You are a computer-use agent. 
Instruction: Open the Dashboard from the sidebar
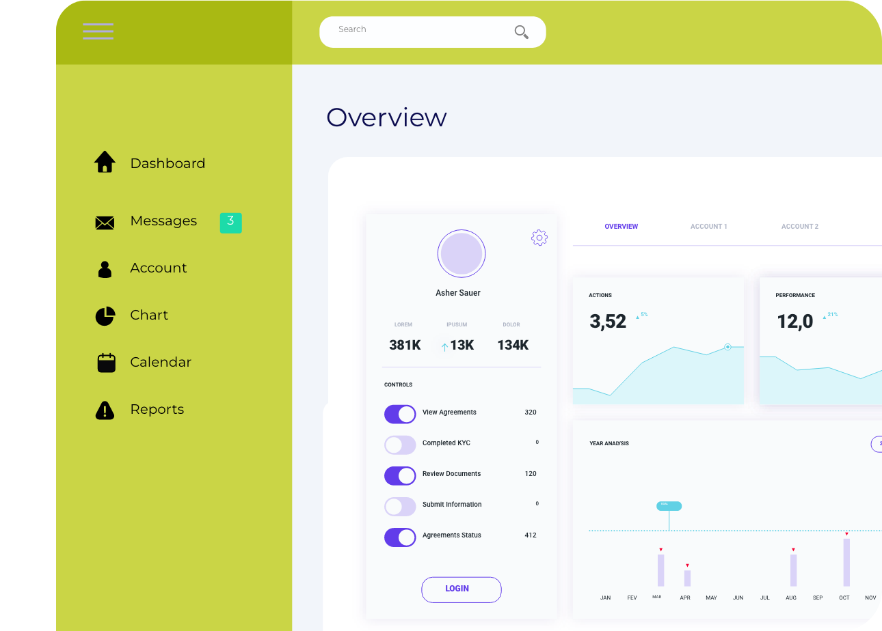coord(105,163)
